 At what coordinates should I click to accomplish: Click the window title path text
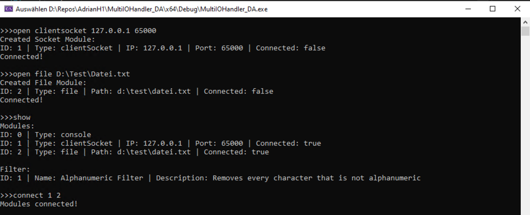(141, 9)
